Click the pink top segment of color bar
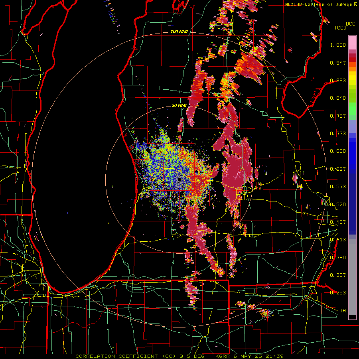359x359 pixels. coord(352,42)
